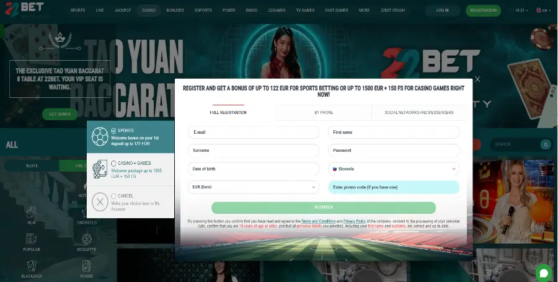Select the Cancel bonus option
The width and height of the screenshot is (558, 282).
[131, 202]
